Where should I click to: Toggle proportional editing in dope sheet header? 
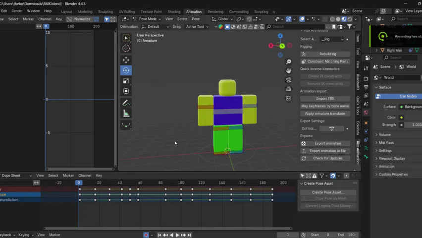[346, 176]
